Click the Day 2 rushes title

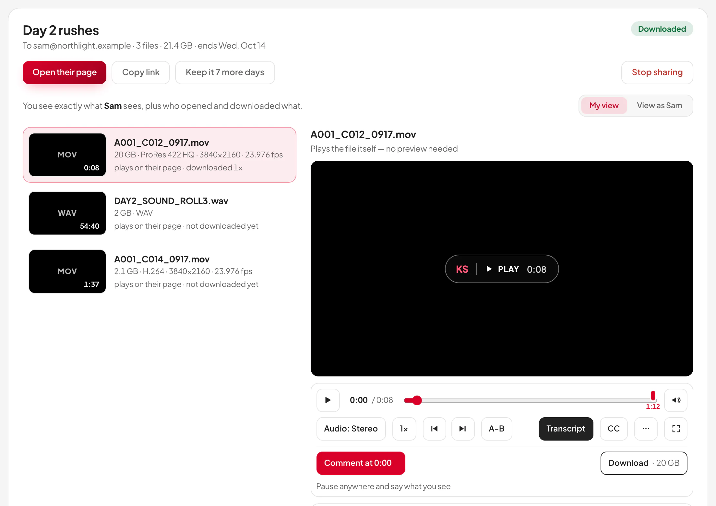pos(61,30)
